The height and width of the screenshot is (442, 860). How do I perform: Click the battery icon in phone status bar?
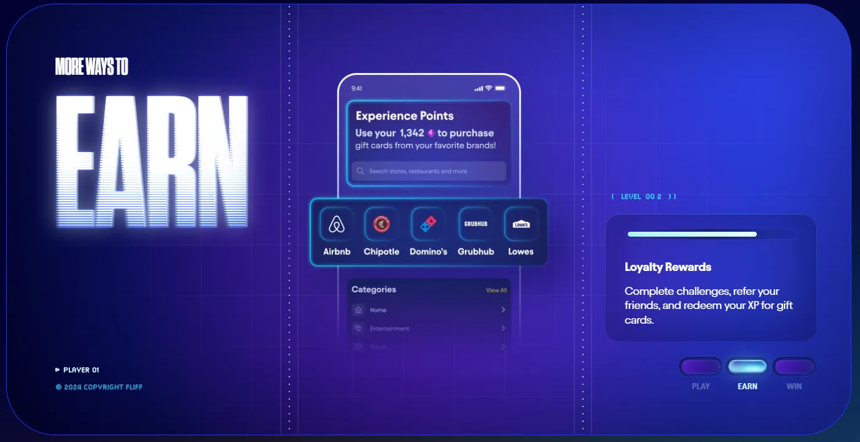(x=501, y=88)
